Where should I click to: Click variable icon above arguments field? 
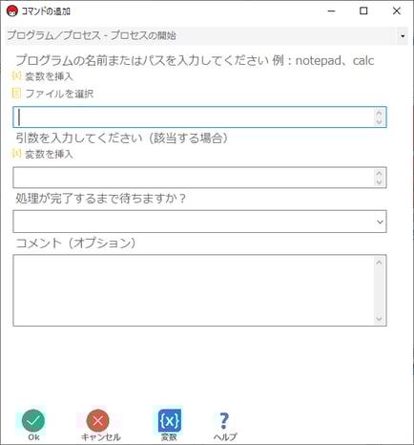[16, 154]
